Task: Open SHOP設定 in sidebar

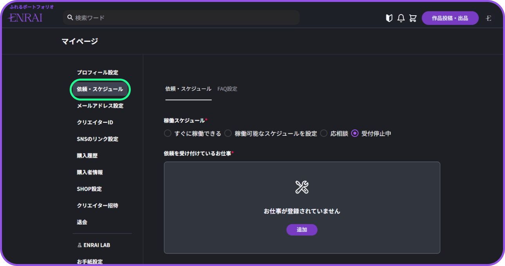Action: [89, 189]
